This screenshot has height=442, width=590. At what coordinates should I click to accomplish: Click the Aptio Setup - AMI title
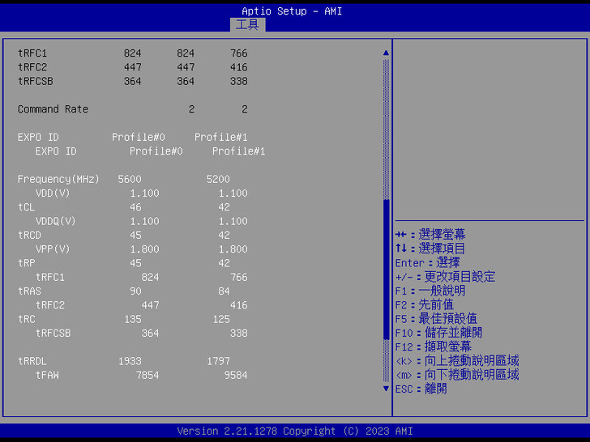[292, 11]
